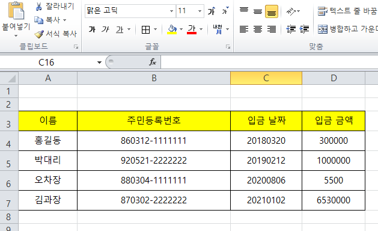Select header cell 주민등록번호
Image resolution: width=378 pixels, height=231 pixels.
pyautogui.click(x=154, y=121)
